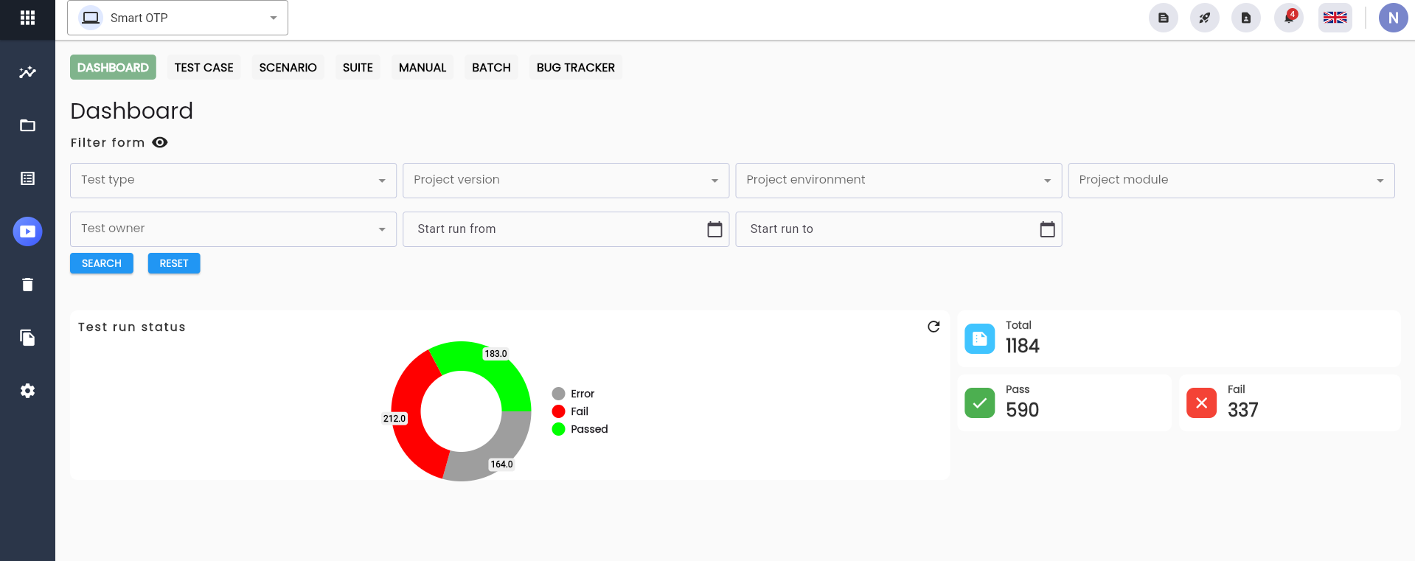Switch to the Test Case tab
Viewport: 1415px width, 561px height.
204,67
